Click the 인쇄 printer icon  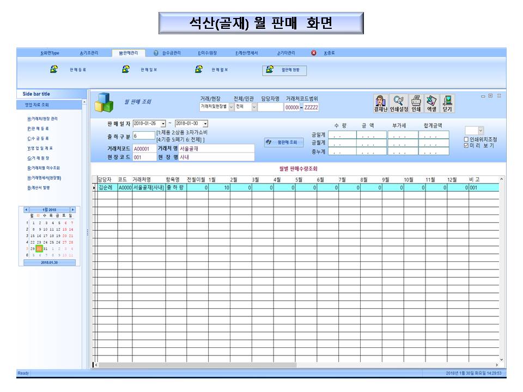(416, 103)
